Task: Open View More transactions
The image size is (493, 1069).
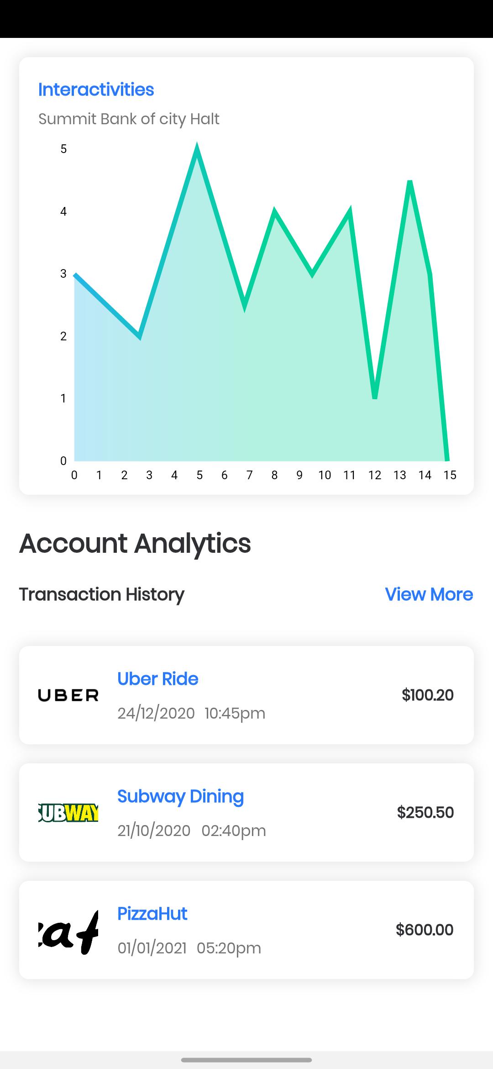Action: (429, 594)
